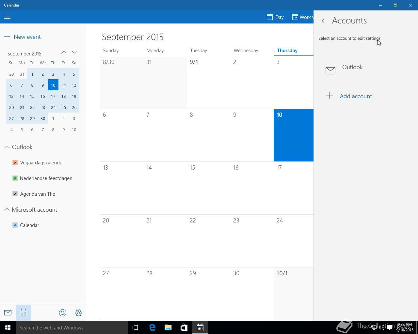The width and height of the screenshot is (418, 334).
Task: Click network icon in system tray
Action: [374, 327]
